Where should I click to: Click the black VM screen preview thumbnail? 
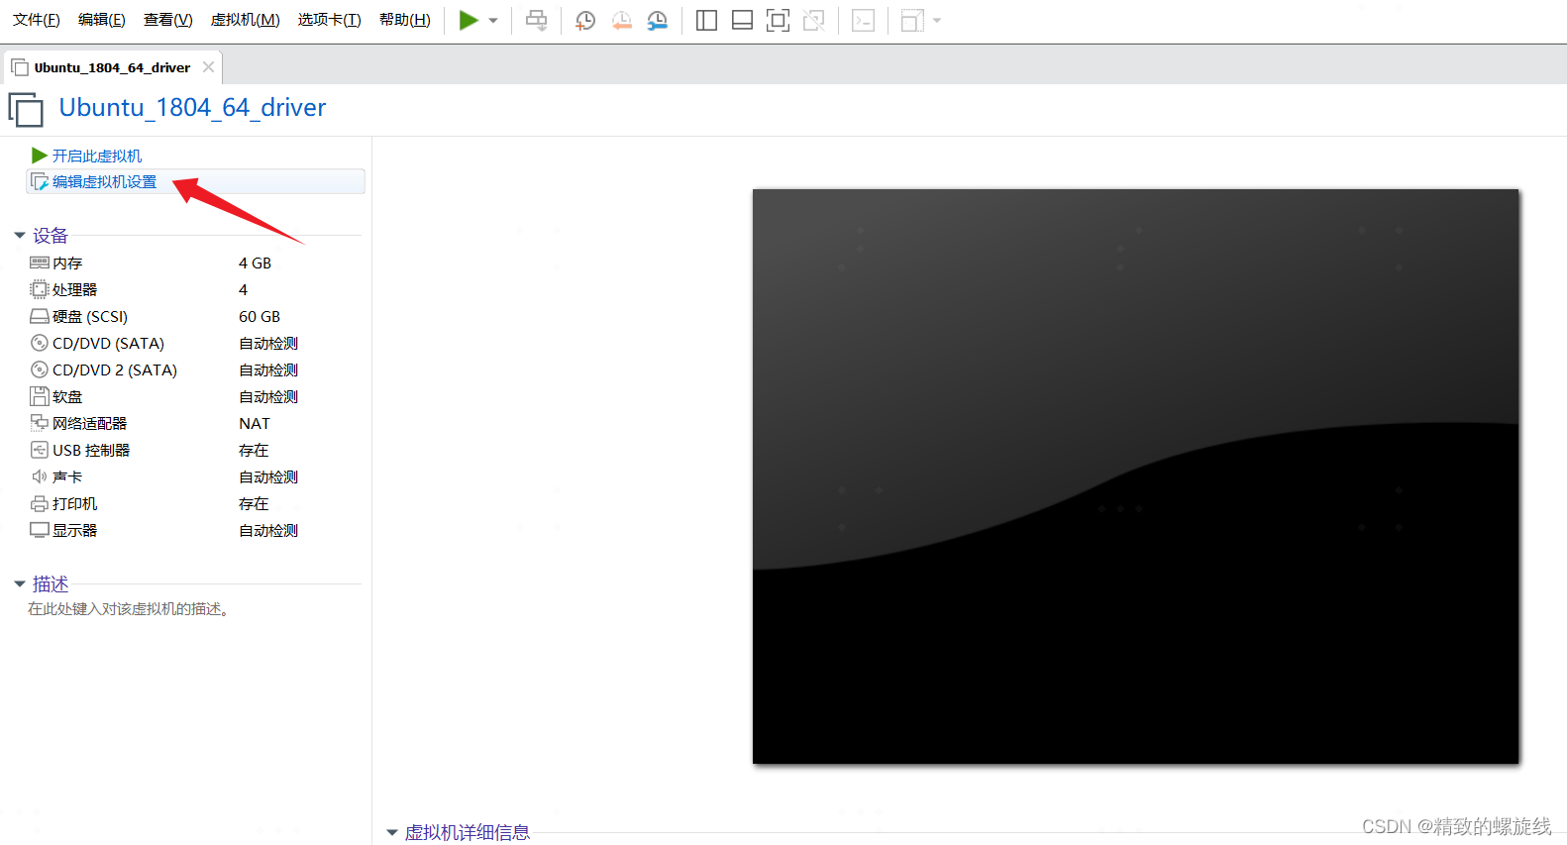tap(1135, 475)
